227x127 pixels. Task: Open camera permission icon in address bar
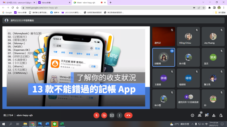(194, 8)
